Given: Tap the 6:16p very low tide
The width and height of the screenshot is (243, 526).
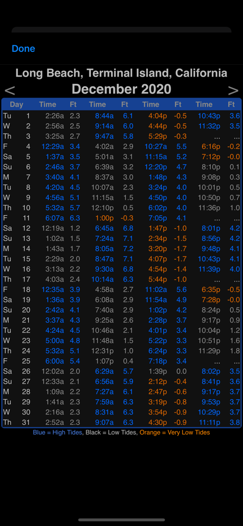Looking at the screenshot, I should 211,146.
